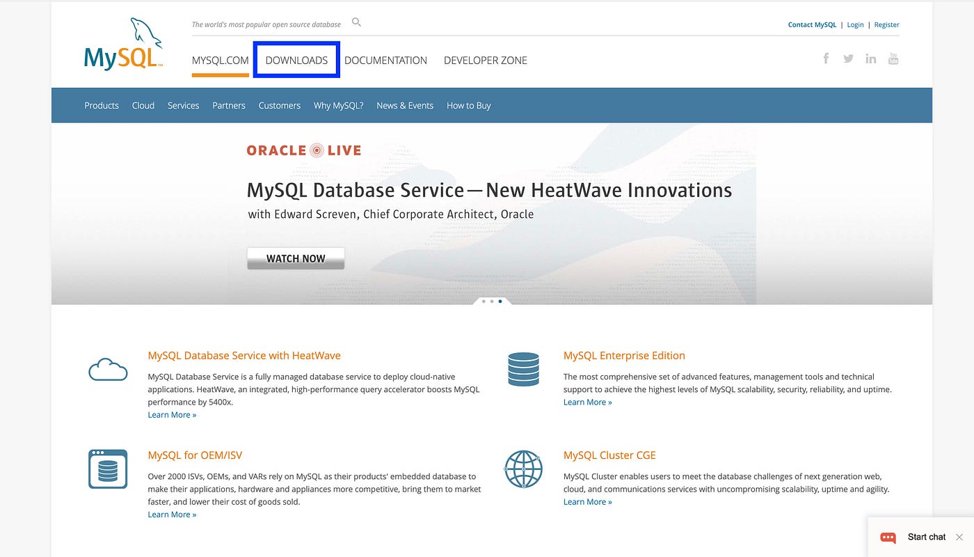The image size is (974, 557).
Task: Follow the Contact MySQL link
Action: [812, 25]
